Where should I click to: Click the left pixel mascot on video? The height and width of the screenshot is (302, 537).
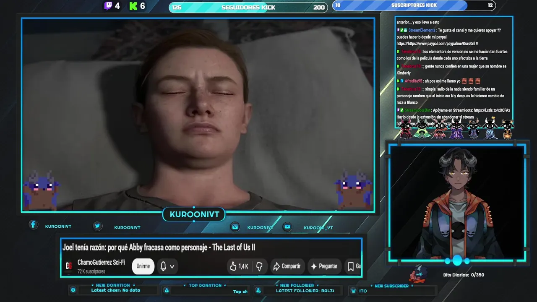[x=41, y=190]
